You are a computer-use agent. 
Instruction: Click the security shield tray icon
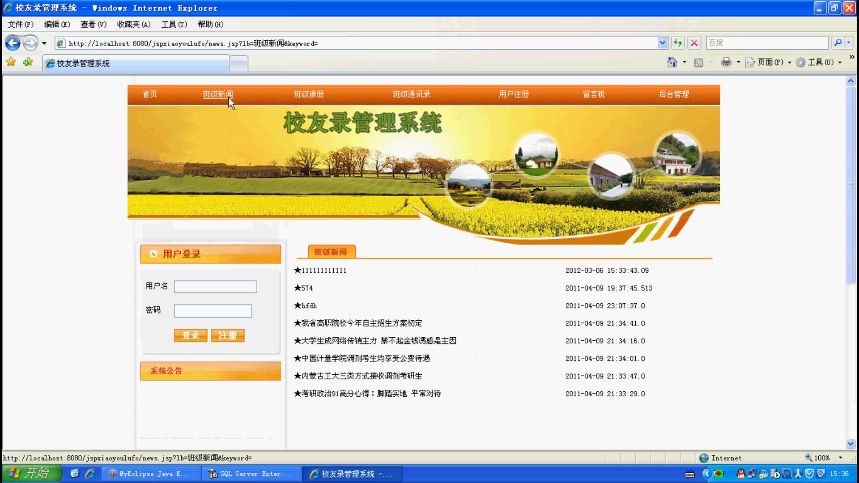pyautogui.click(x=809, y=474)
